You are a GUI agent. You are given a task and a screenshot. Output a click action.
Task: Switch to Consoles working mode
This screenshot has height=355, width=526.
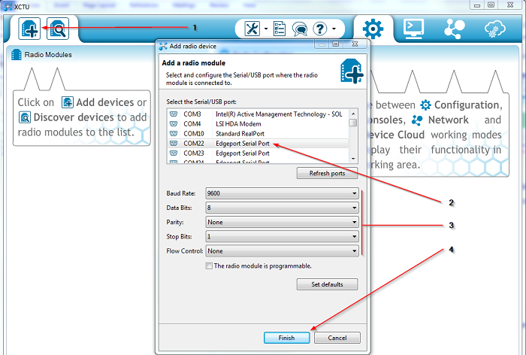pyautogui.click(x=413, y=29)
